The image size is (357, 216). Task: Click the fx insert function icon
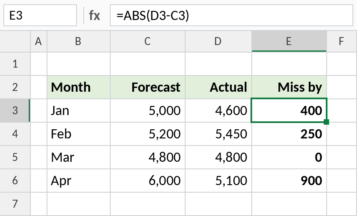tap(94, 15)
